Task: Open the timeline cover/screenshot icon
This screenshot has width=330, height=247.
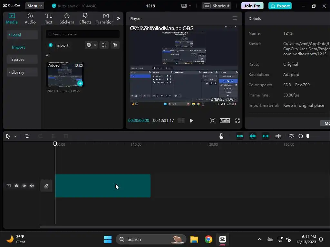Action: tap(291, 136)
